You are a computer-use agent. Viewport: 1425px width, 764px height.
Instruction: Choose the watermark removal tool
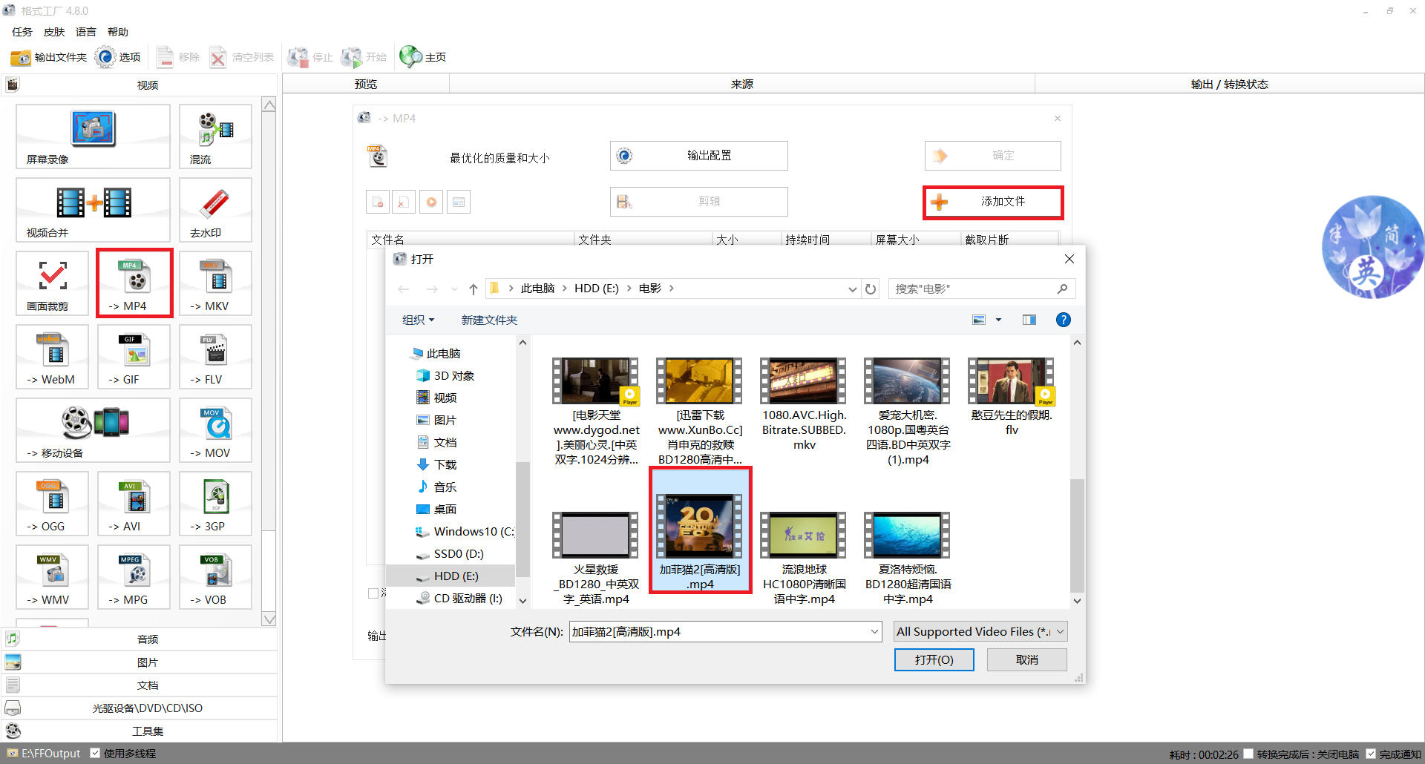[x=215, y=210]
